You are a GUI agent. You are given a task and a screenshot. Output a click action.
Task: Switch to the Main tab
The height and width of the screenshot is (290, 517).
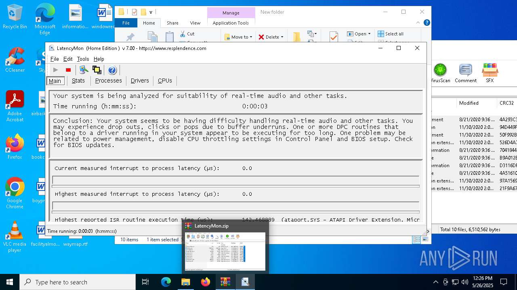(x=55, y=81)
